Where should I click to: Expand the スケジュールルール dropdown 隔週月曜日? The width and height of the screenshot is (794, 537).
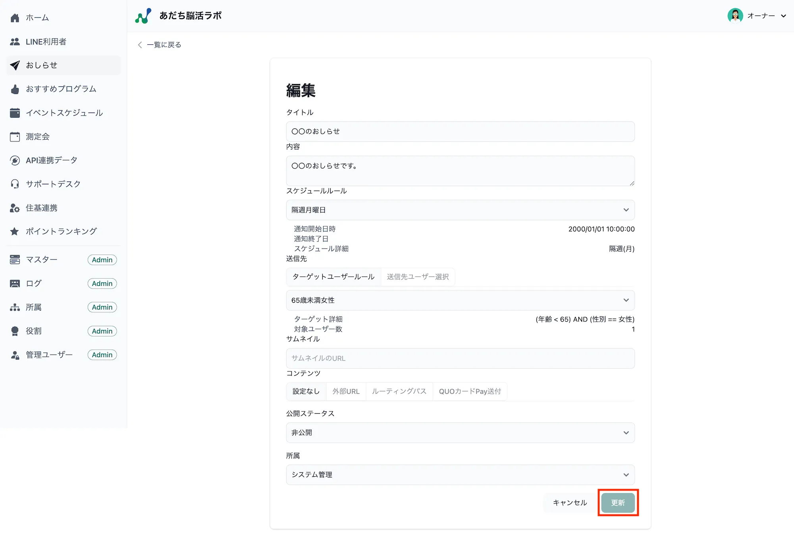coord(460,210)
